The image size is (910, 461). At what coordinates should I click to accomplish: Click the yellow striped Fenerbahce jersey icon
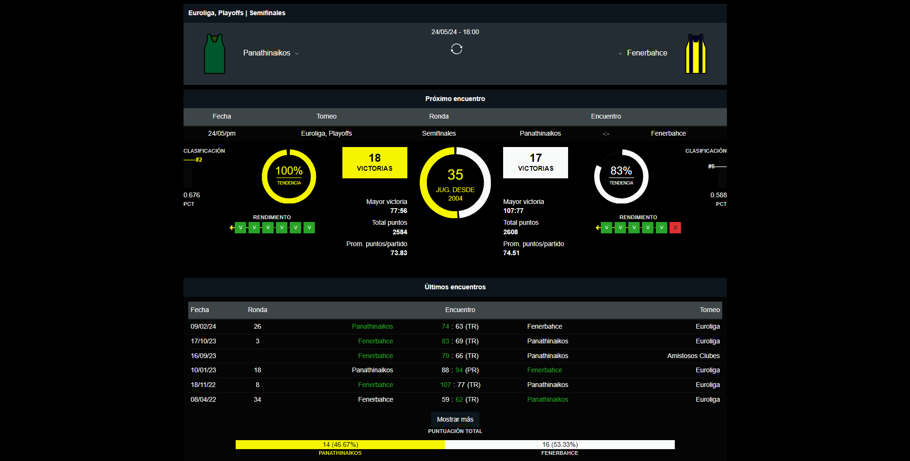pyautogui.click(x=696, y=54)
